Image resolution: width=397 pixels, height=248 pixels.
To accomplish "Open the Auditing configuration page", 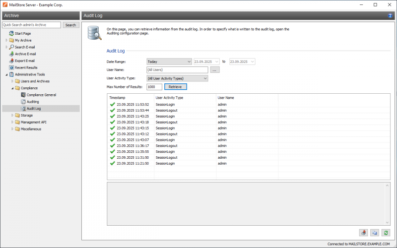I will click(x=33, y=102).
